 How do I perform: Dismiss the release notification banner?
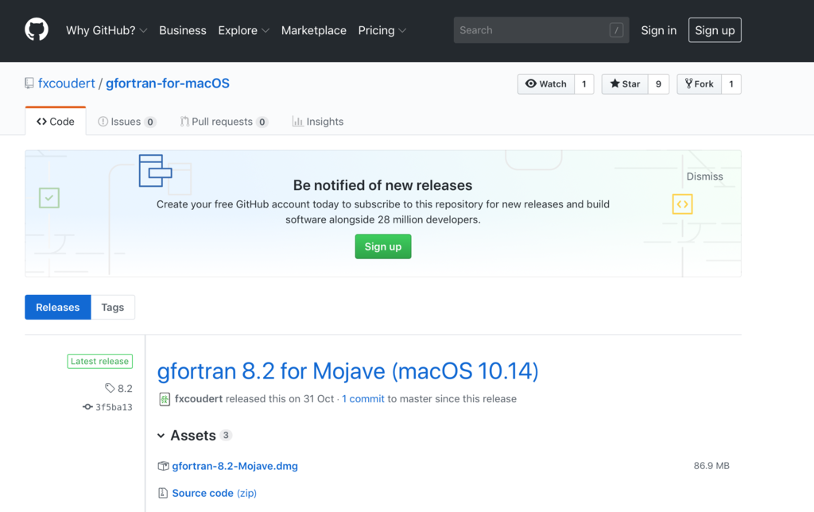[x=704, y=176]
